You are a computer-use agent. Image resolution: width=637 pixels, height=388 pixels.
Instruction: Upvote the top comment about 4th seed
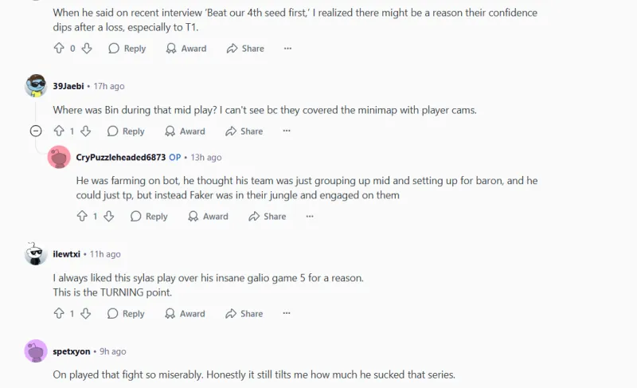[58, 49]
